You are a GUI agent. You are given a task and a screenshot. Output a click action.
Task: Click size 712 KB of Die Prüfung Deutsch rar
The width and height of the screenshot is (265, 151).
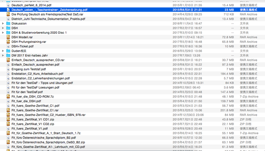tap(229, 14)
